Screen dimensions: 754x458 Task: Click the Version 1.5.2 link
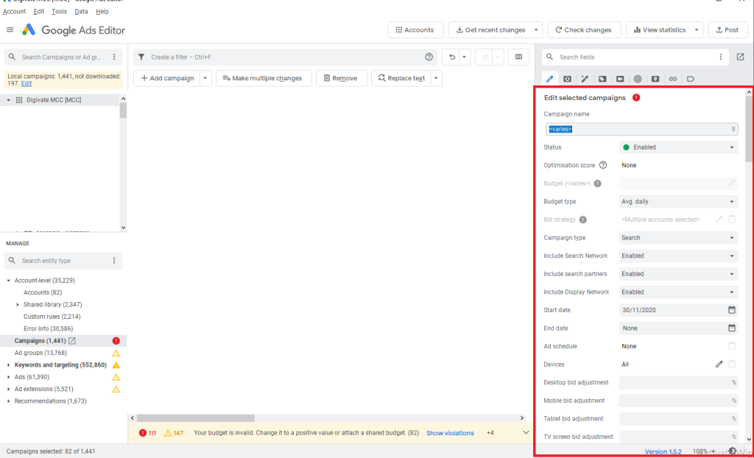pos(663,451)
